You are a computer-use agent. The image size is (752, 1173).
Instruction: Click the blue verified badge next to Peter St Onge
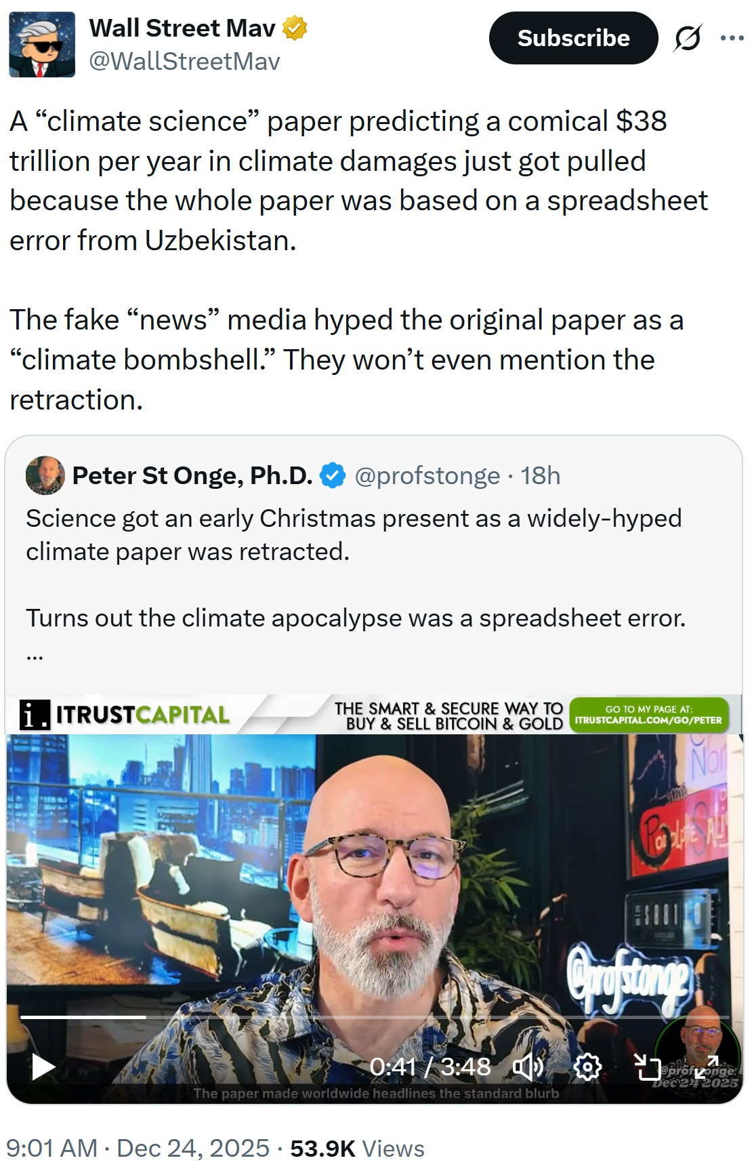333,476
